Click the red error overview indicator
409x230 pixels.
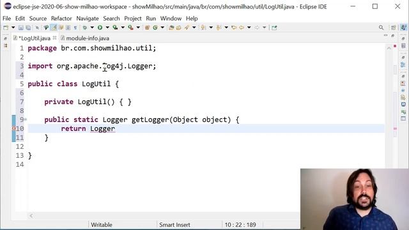[x=395, y=46]
